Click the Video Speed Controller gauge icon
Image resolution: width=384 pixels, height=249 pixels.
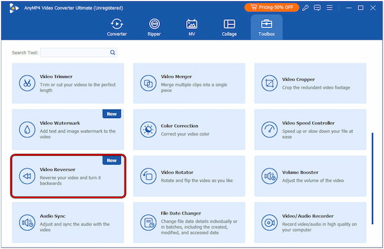(x=269, y=130)
